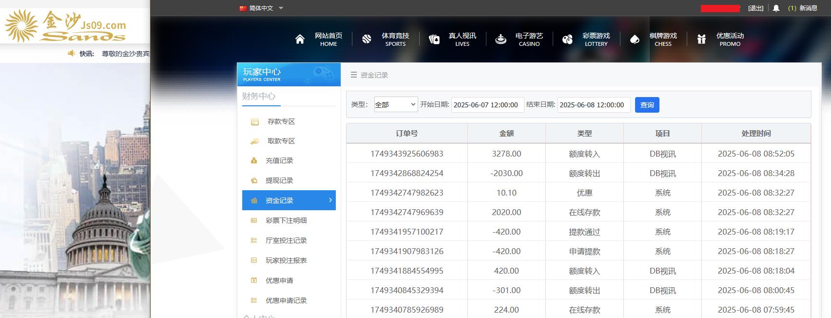Click the lottery balls icon for 彩票游戏
The width and height of the screenshot is (831, 318).
(567, 40)
